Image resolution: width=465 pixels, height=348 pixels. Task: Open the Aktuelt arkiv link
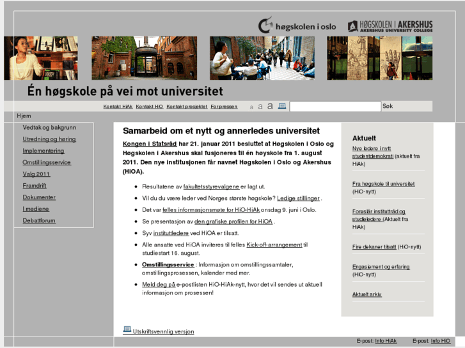367,294
